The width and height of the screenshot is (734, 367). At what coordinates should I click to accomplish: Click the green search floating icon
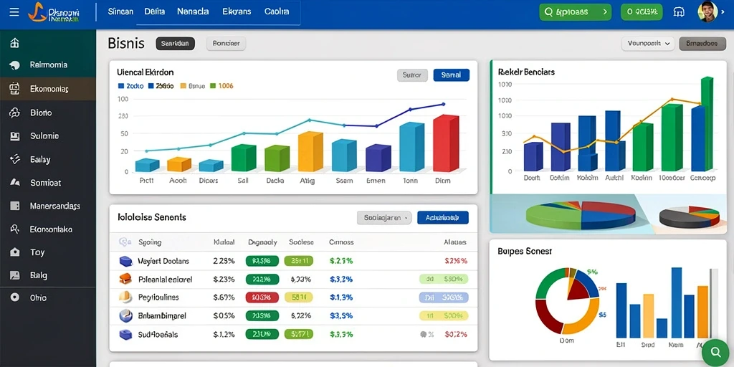point(715,351)
